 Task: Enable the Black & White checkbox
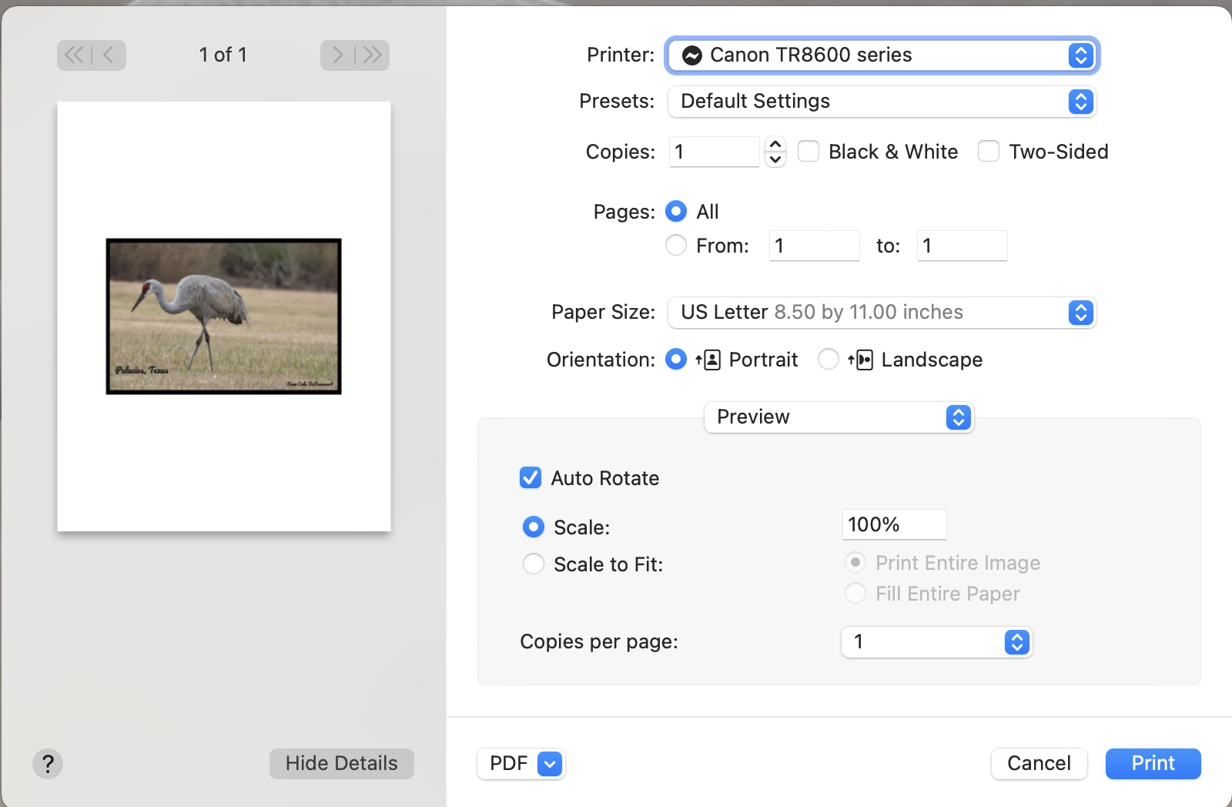pyautogui.click(x=808, y=151)
